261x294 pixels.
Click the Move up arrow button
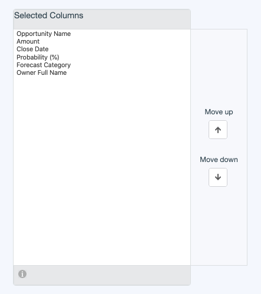pos(218,130)
